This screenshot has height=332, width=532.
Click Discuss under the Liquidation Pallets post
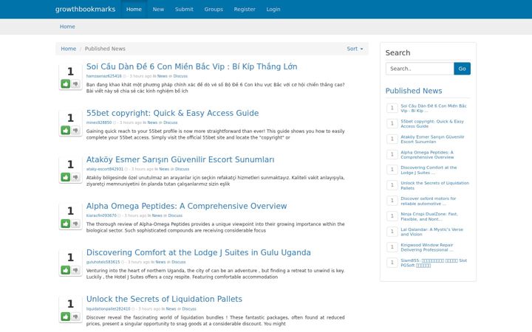point(189,309)
